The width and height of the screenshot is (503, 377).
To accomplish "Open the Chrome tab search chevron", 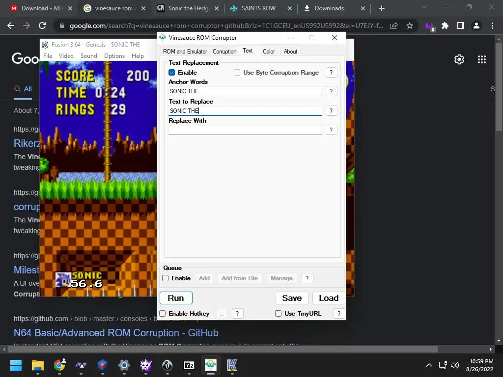I will [x=424, y=7].
